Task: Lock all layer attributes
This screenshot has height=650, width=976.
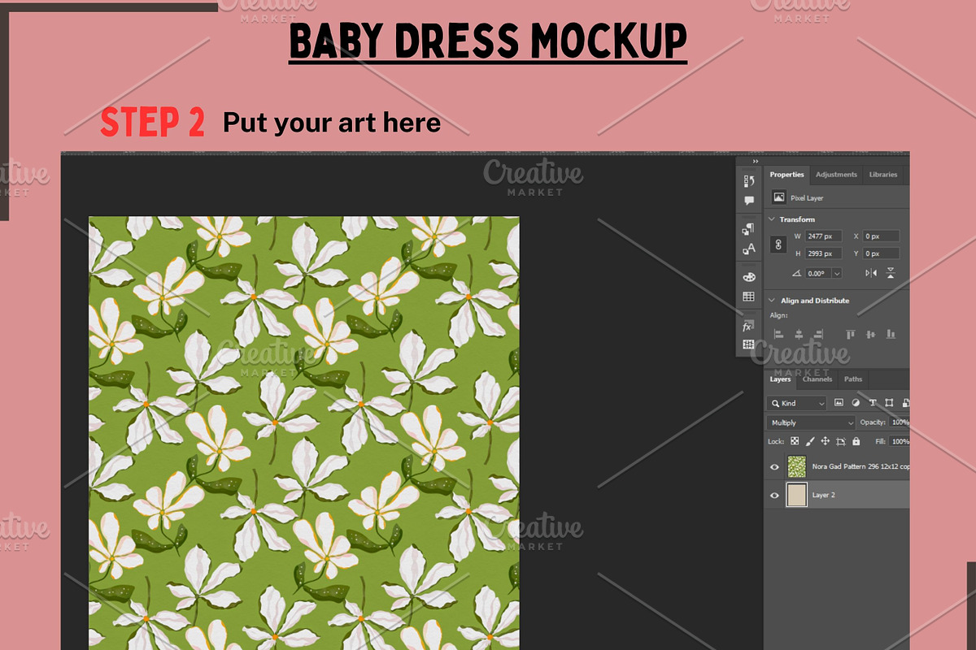Action: click(x=856, y=441)
